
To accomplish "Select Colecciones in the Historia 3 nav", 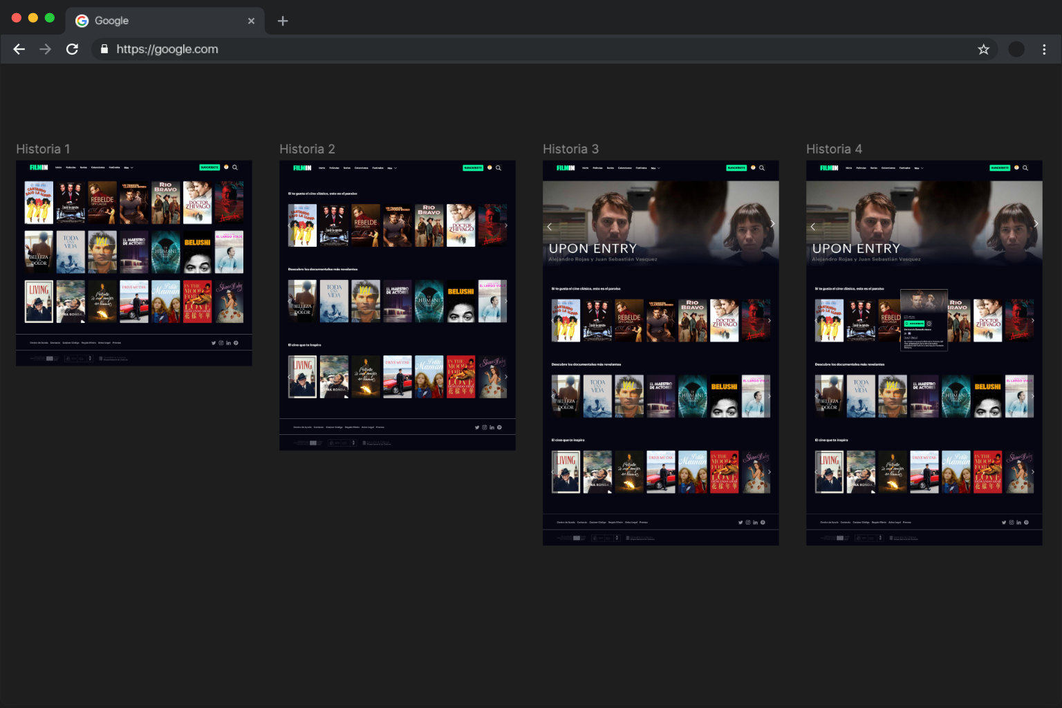I will pos(625,167).
